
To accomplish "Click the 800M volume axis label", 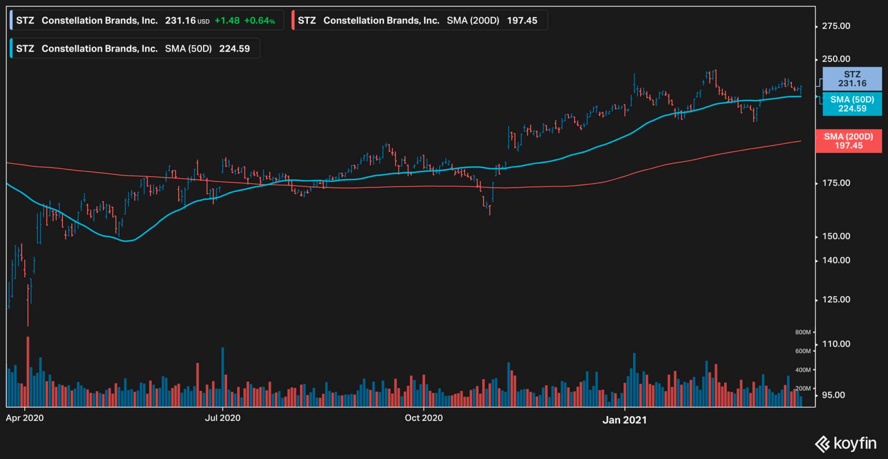I will 803,332.
